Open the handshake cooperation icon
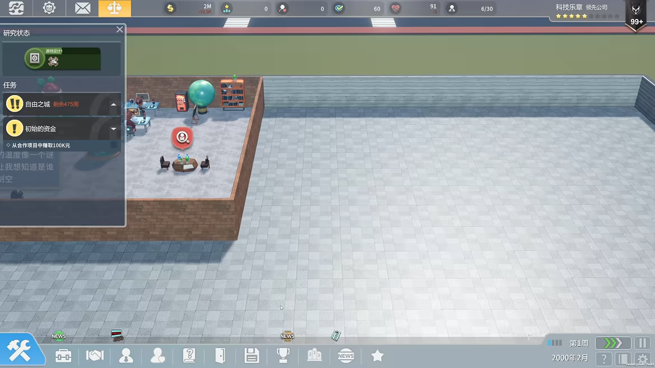655x368 pixels. (95, 356)
